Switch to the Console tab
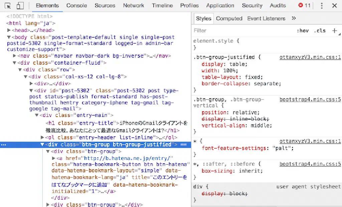This screenshot has height=207, width=342. pyautogui.click(x=76, y=6)
